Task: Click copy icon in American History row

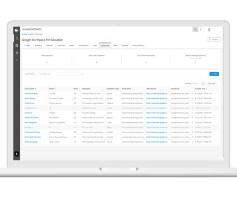Action: 193,94
